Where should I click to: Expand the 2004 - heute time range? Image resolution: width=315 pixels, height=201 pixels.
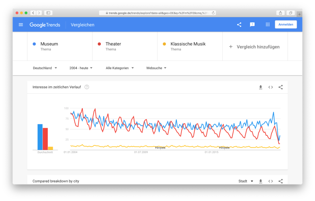(81, 68)
